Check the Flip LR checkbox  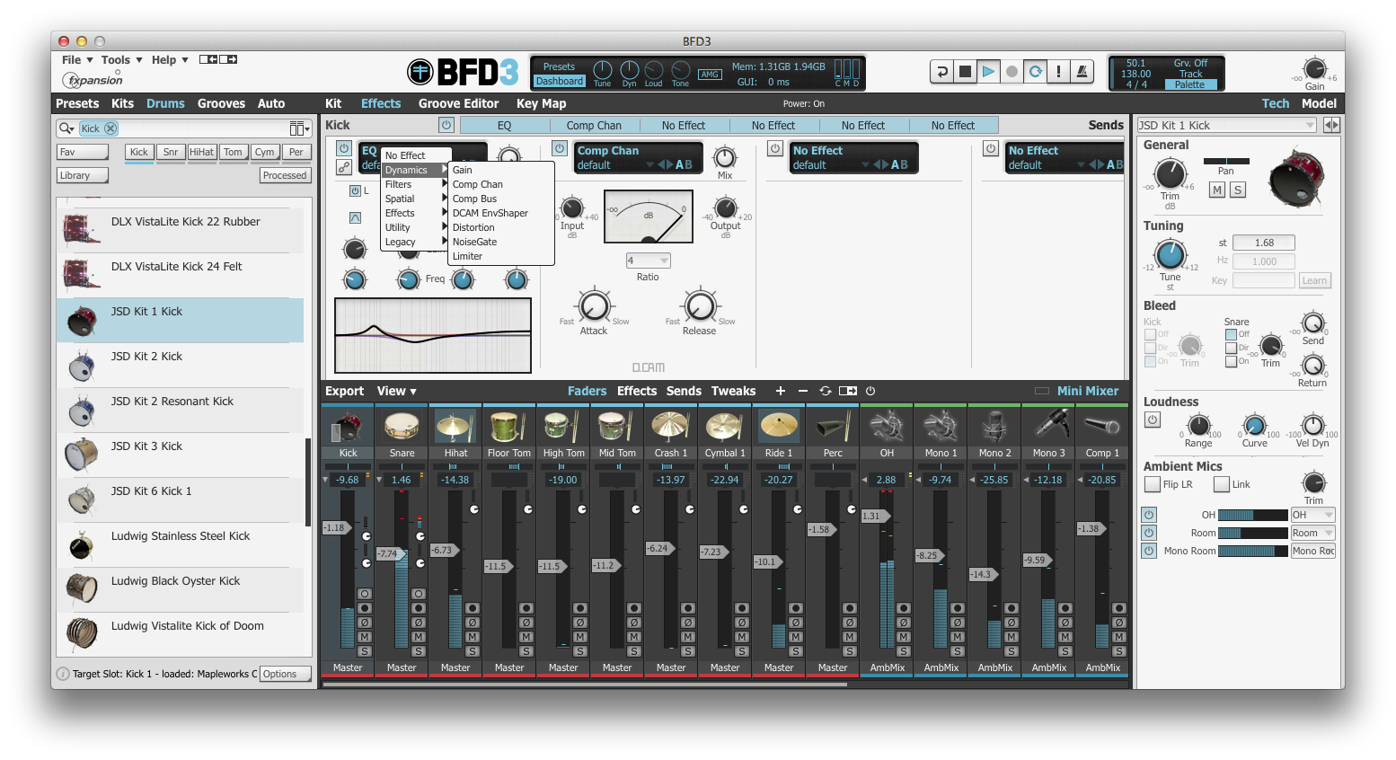[1153, 484]
